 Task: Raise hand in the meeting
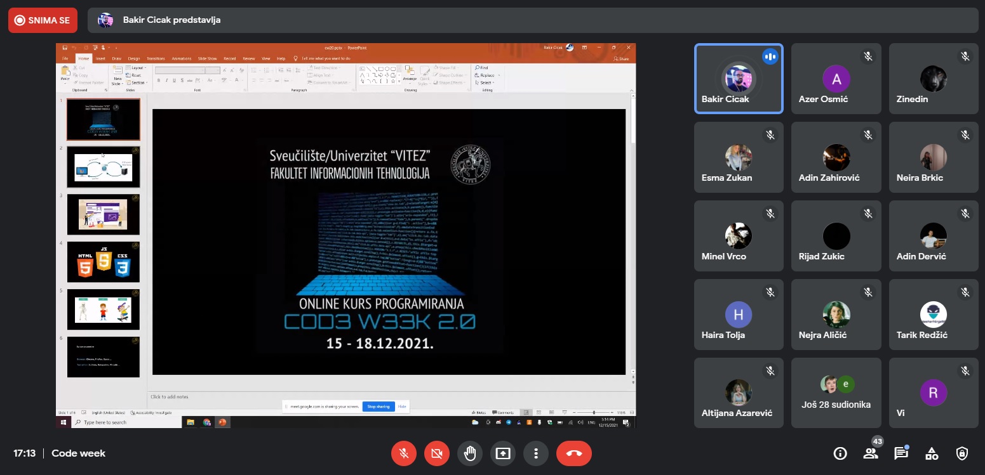point(469,453)
